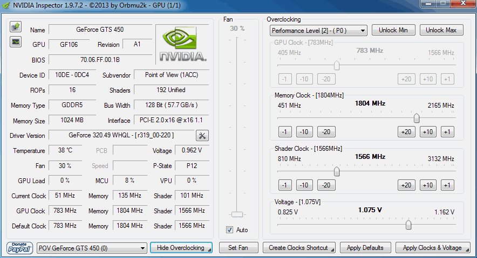The height and width of the screenshot is (258, 477).
Task: Click the Unlock Min button
Action: coord(393,30)
